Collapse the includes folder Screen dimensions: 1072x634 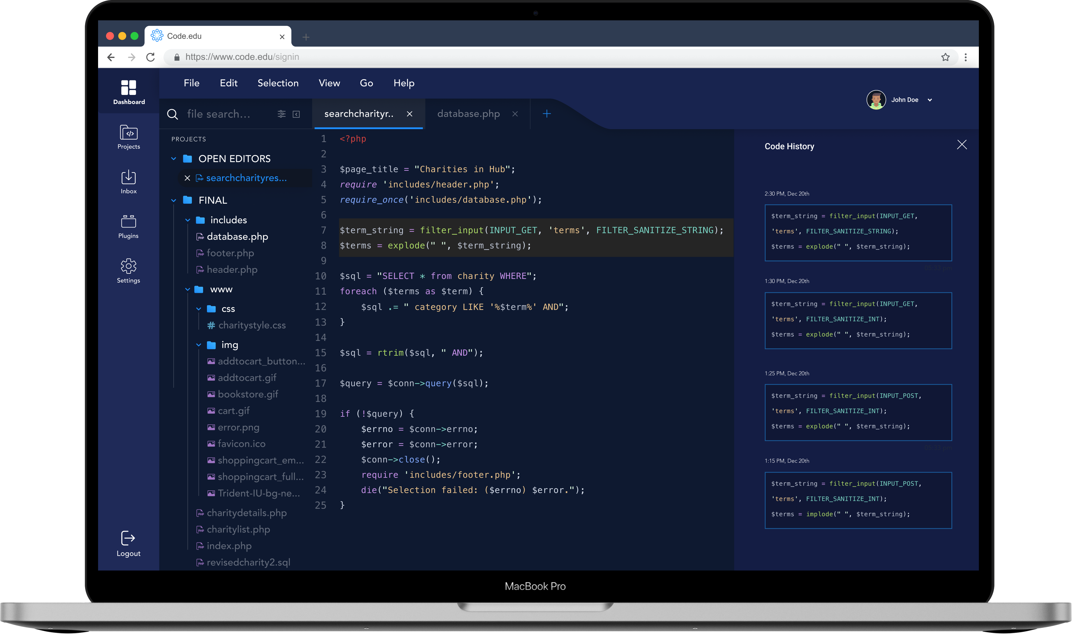(x=187, y=220)
